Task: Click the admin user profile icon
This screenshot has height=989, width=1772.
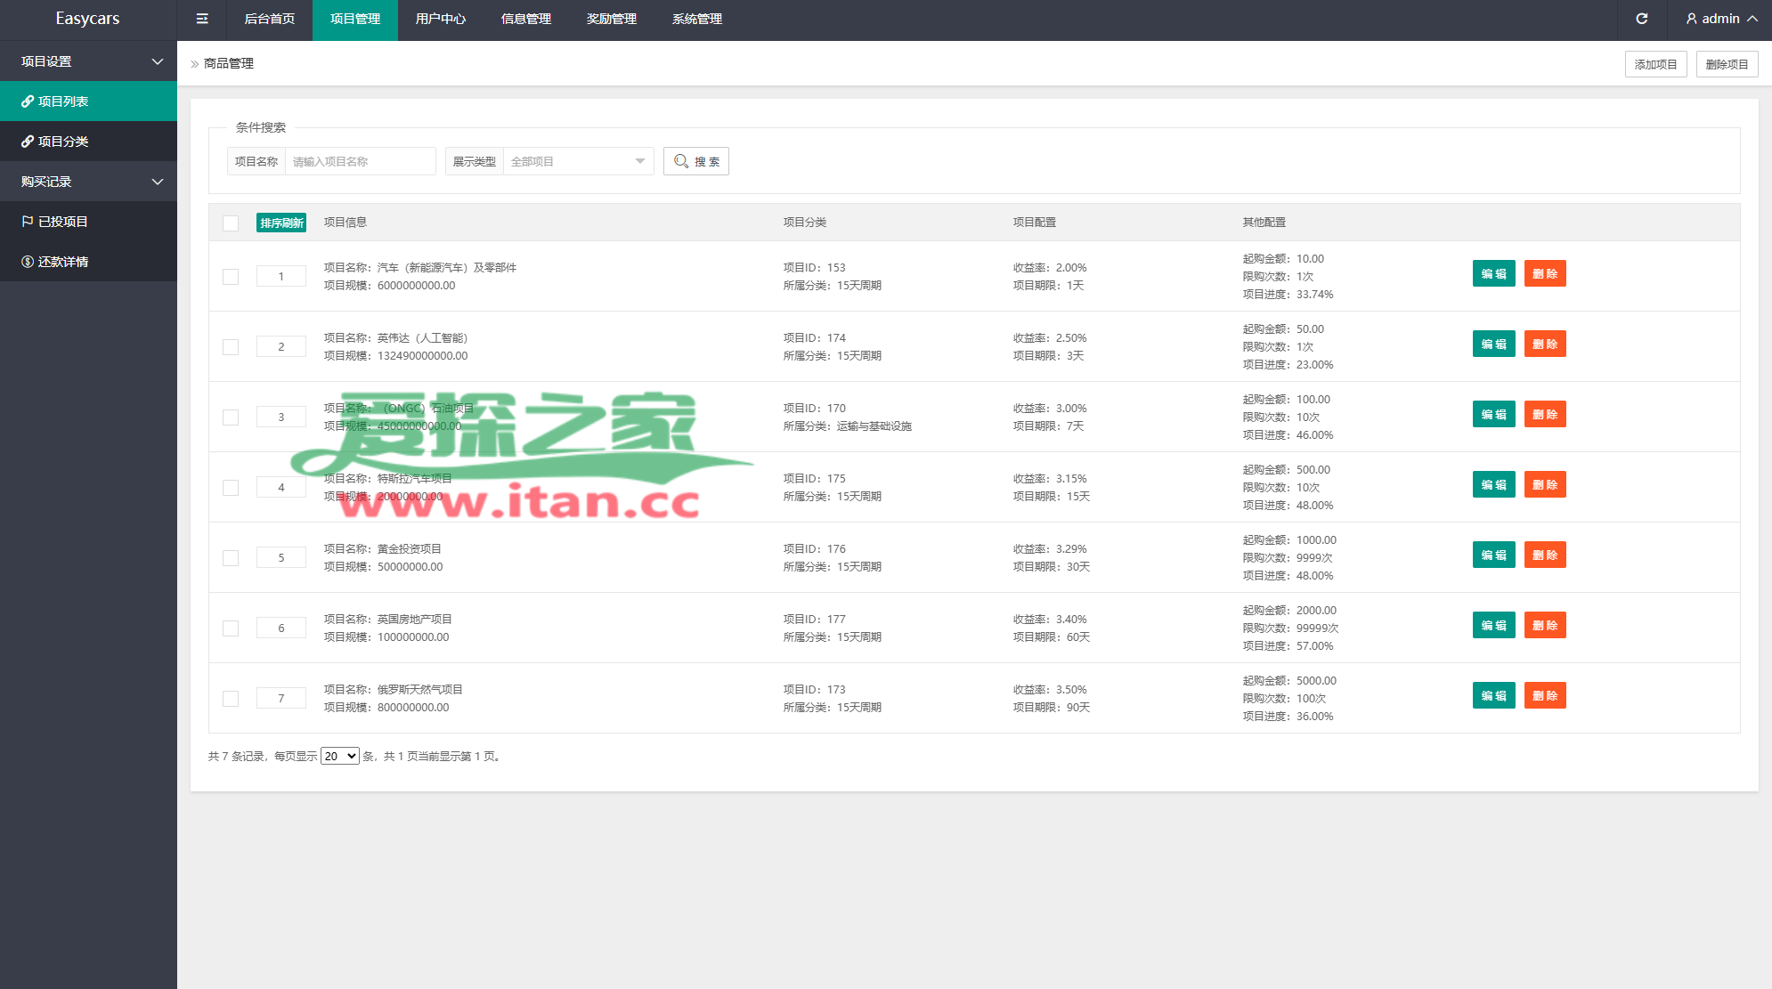Action: coord(1691,19)
